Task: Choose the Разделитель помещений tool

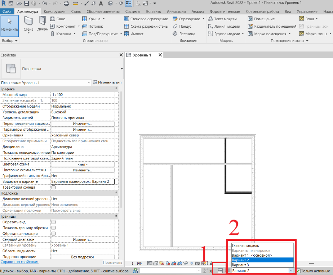Action: click(272, 26)
